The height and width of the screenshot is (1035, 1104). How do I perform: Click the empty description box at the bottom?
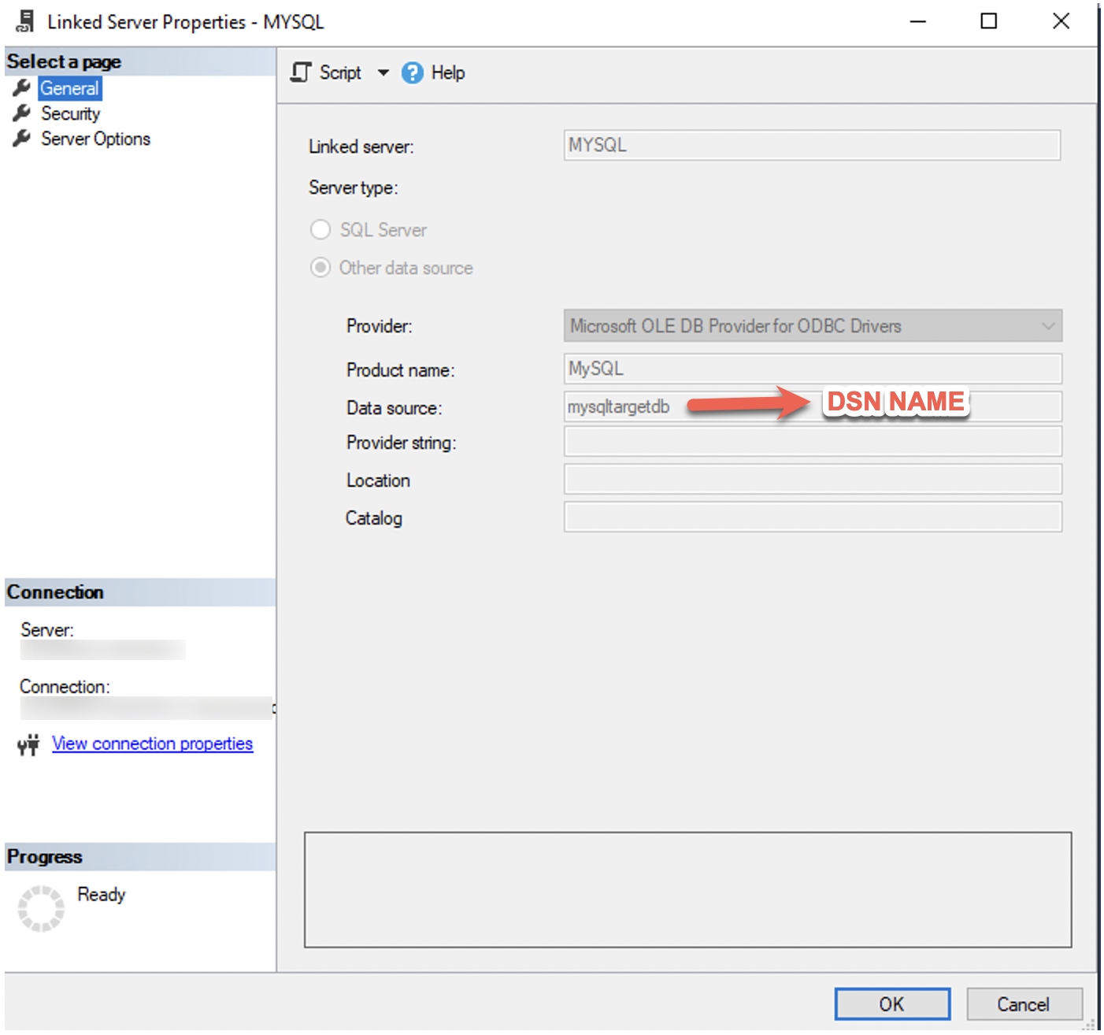688,890
